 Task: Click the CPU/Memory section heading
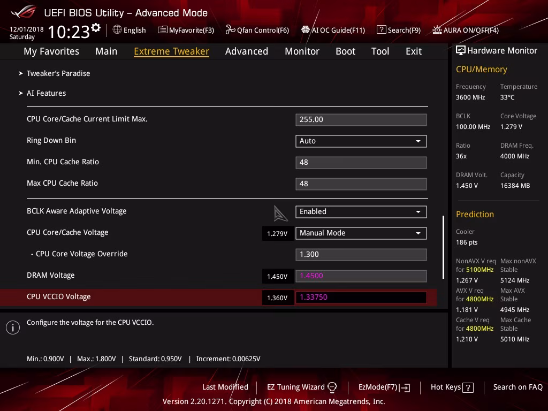(x=481, y=70)
